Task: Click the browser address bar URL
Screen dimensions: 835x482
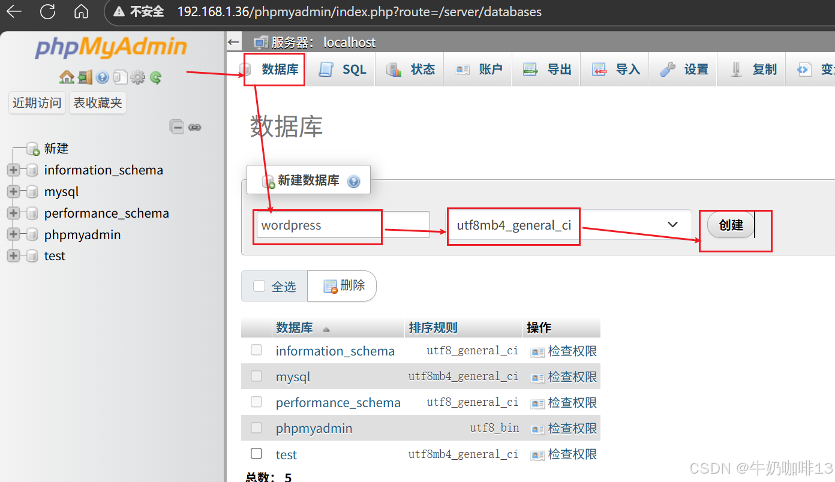Action: 359,12
